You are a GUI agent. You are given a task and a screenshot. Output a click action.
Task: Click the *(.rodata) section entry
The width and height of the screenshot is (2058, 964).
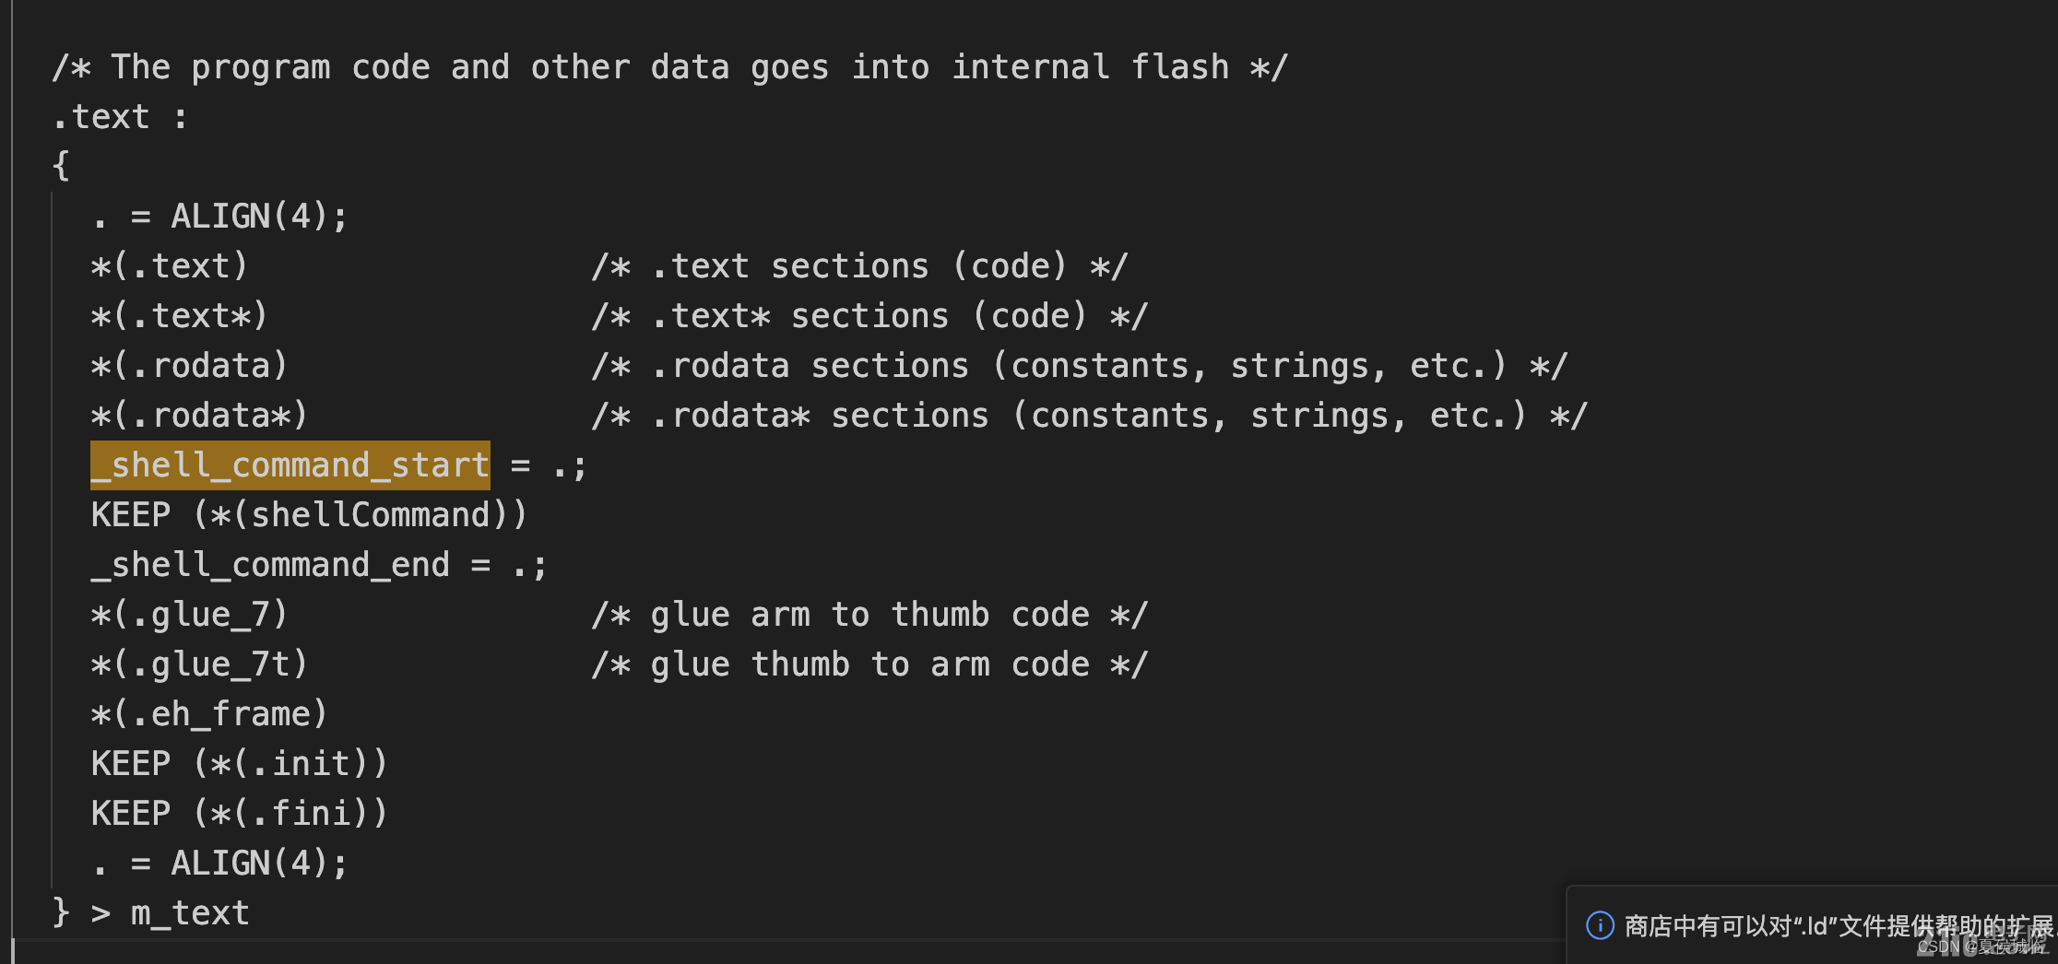(190, 366)
